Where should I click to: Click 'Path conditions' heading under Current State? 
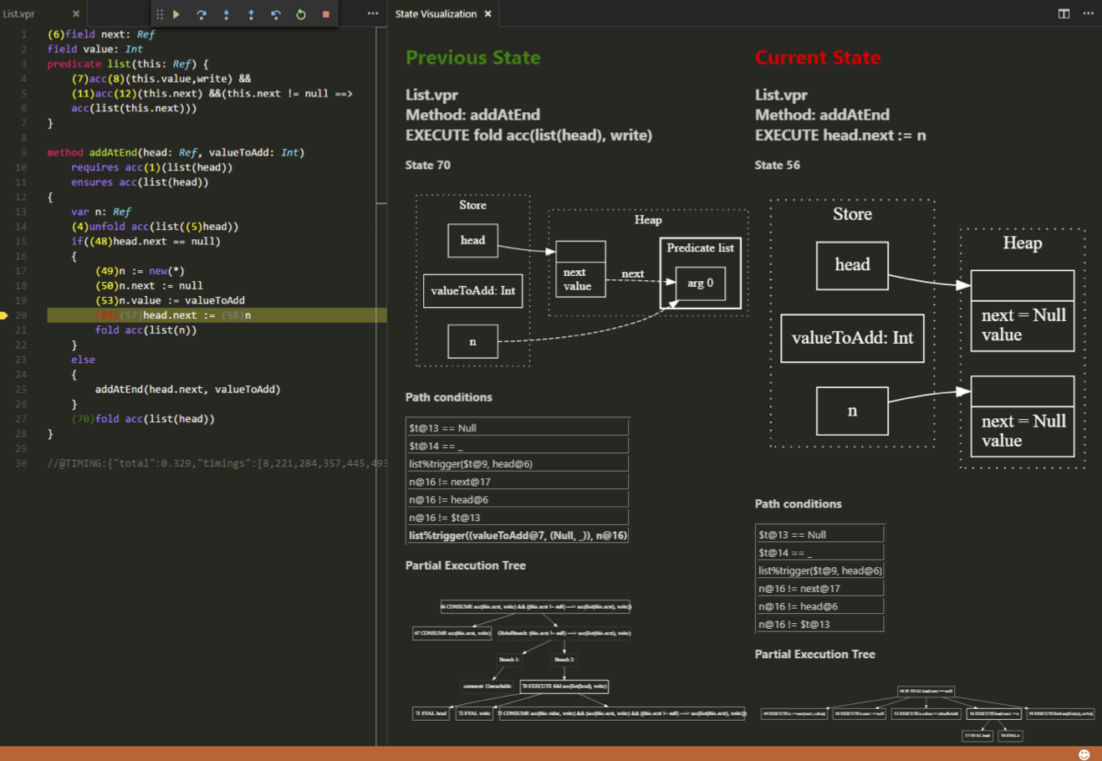pos(798,504)
